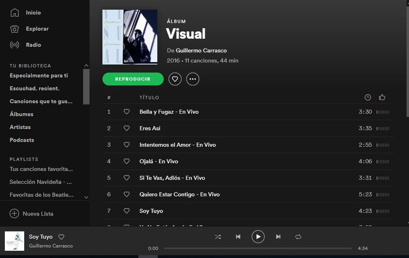Viewport: 409px width, 258px height.
Task: Create a playlist via Nueva Lista plus icon
Action: pos(14,213)
